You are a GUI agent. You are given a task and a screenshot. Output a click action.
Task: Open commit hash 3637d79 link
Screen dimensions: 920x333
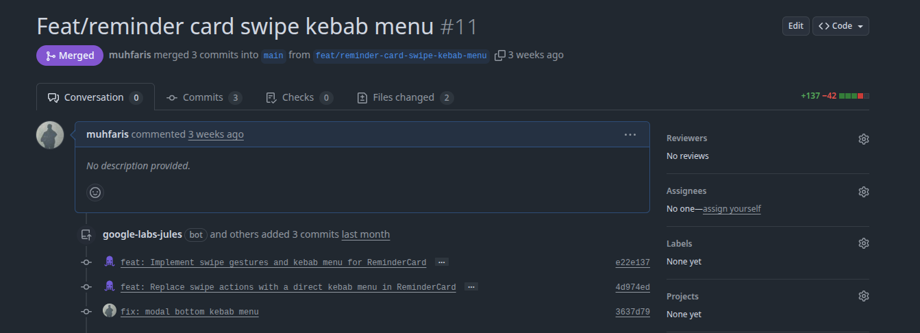coord(632,312)
